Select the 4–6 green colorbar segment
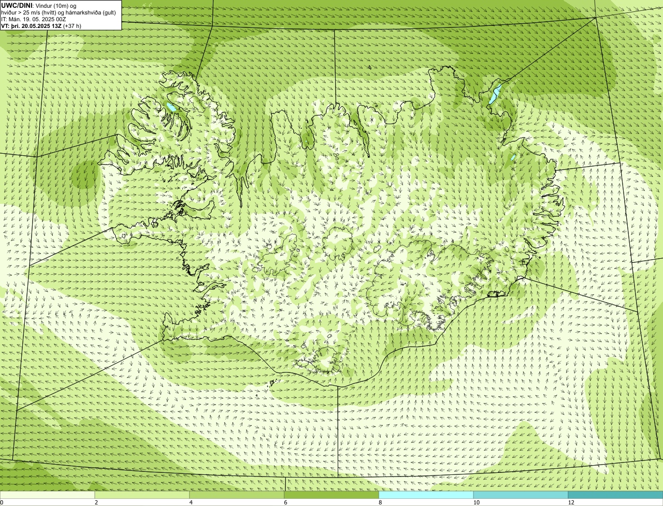 coord(237,495)
